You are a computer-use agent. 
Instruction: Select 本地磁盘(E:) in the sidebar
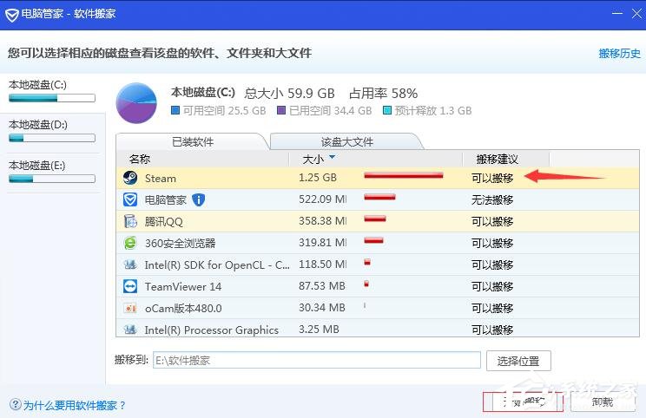coord(51,171)
